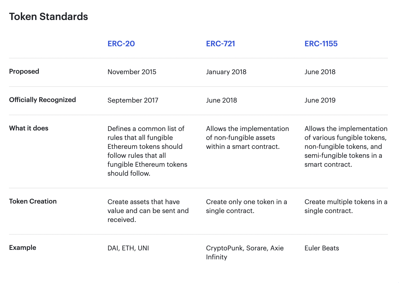Click the DAI, ETH, UNI example text
The width and height of the screenshot is (399, 283).
128,248
